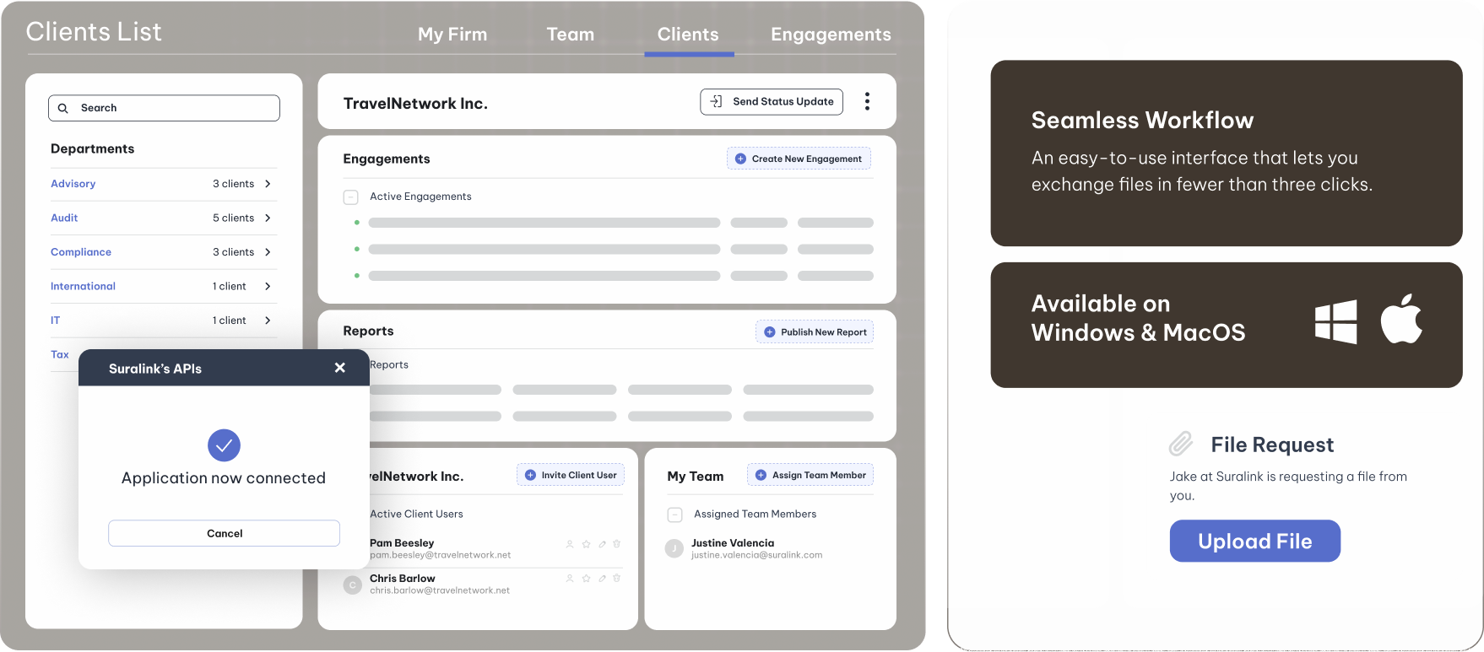Toggle the Active Engagements checkbox
Viewport: 1484px width, 652px height.
click(350, 197)
